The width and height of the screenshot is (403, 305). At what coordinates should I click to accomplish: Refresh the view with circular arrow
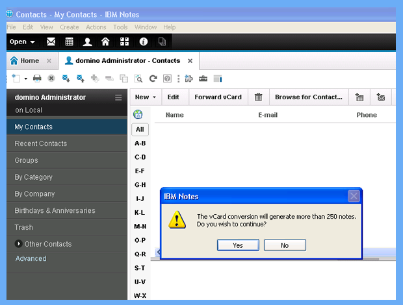tap(153, 79)
